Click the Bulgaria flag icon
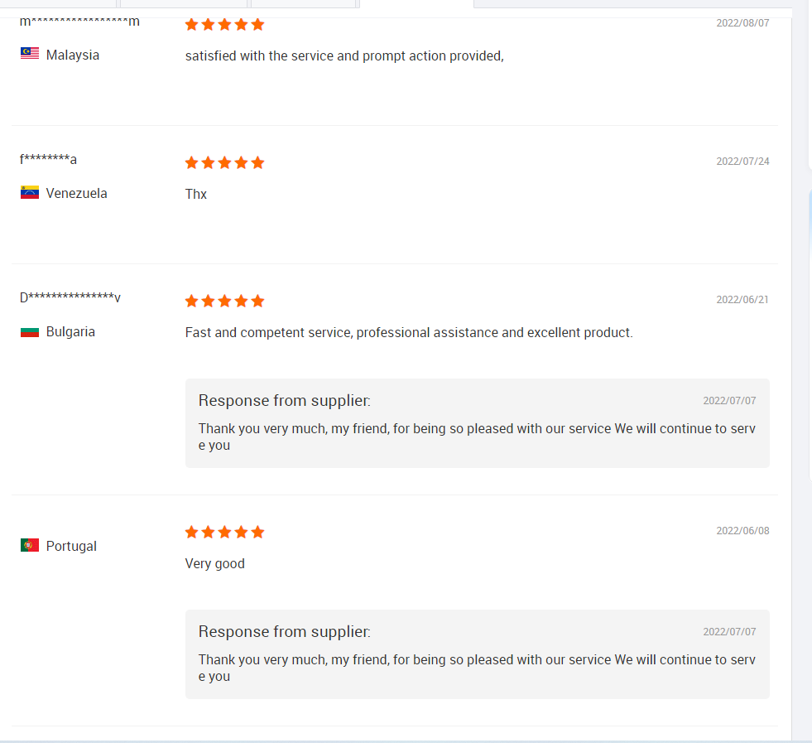The width and height of the screenshot is (812, 743). 30,331
